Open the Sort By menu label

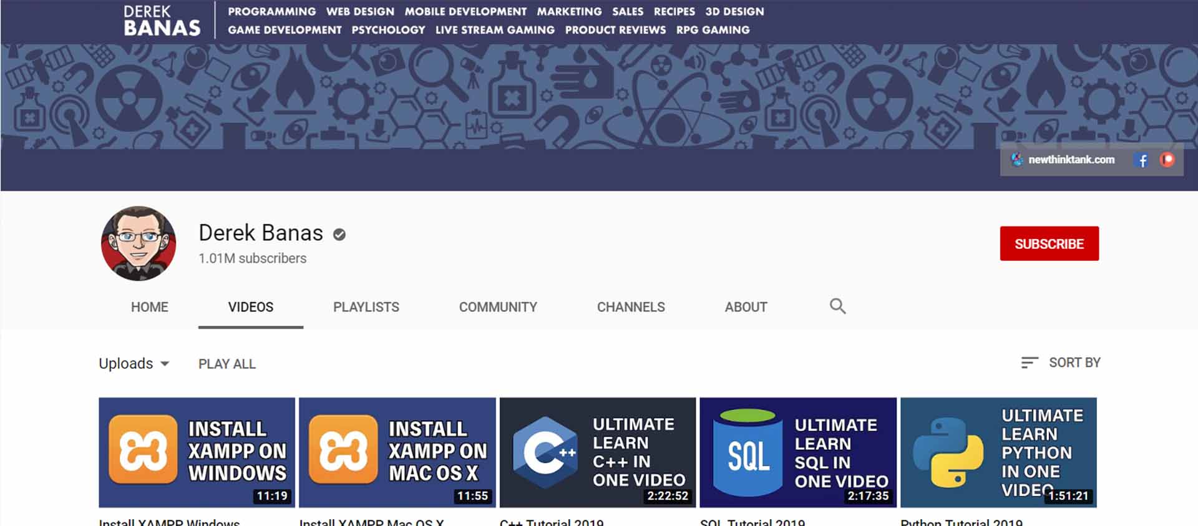pyautogui.click(x=1074, y=363)
